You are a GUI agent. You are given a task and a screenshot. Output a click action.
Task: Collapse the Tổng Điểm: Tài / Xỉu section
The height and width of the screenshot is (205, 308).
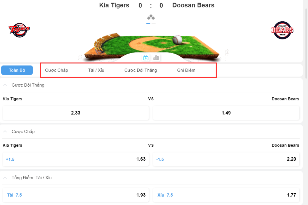point(5,178)
